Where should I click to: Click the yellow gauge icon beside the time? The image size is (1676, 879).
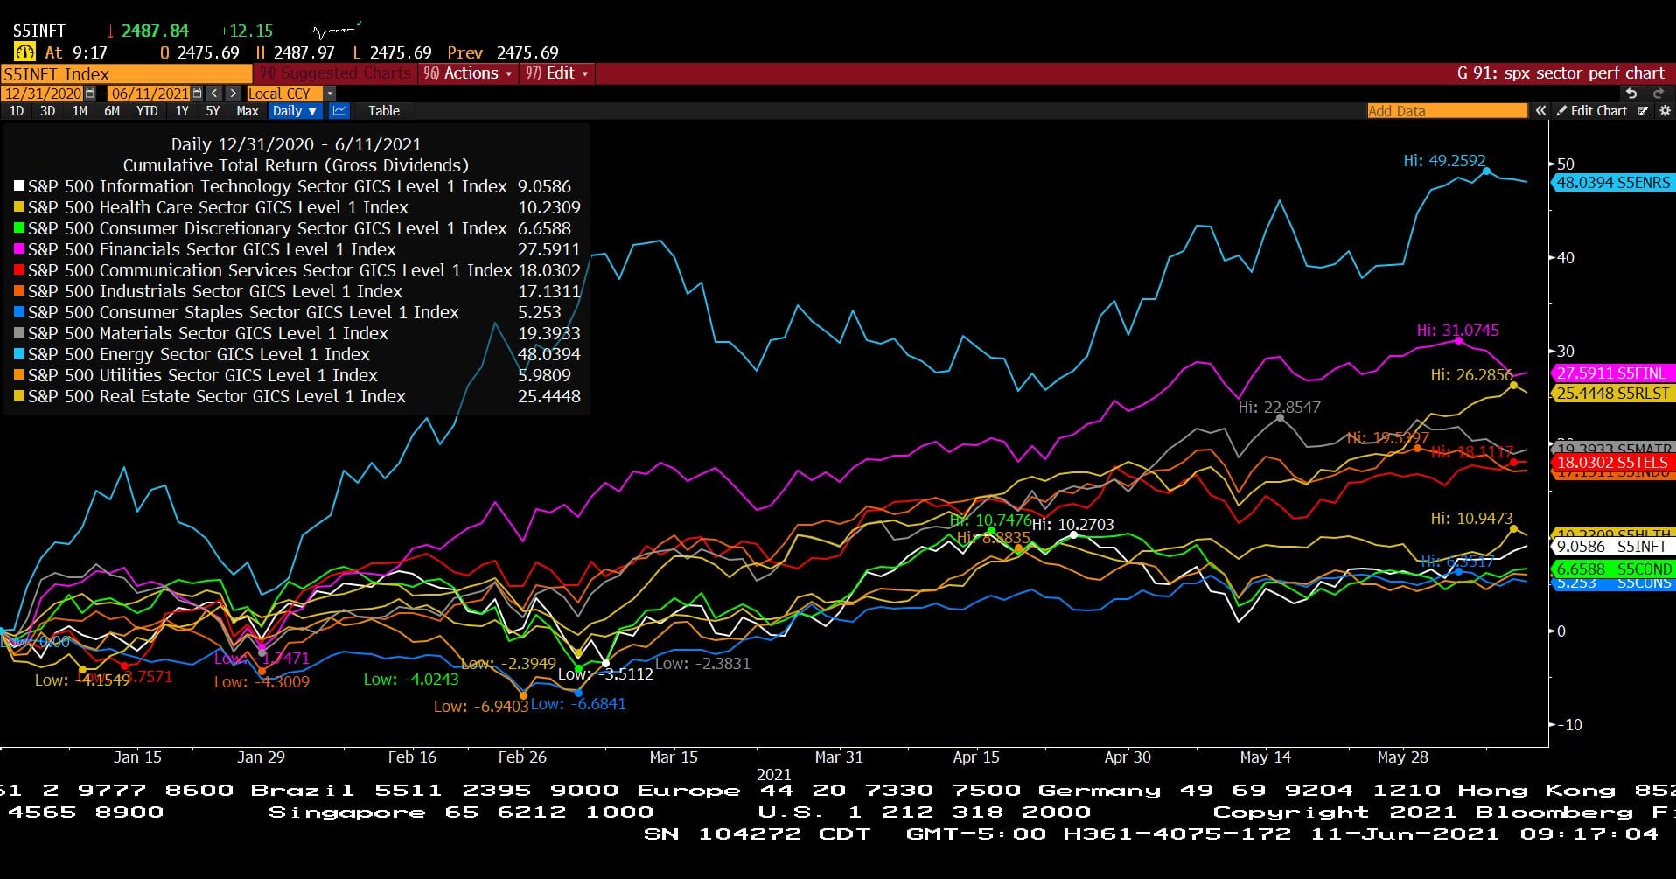tap(24, 52)
